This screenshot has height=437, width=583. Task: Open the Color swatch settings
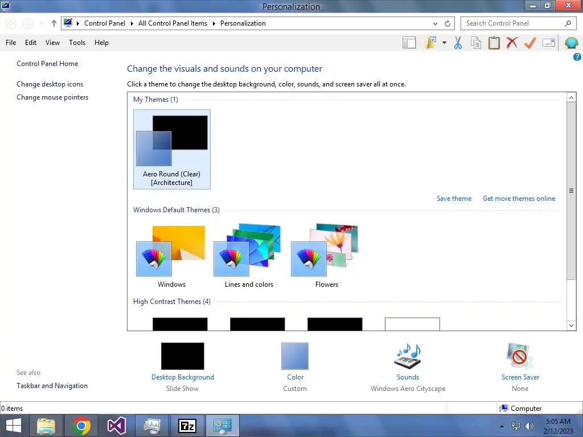pos(295,356)
